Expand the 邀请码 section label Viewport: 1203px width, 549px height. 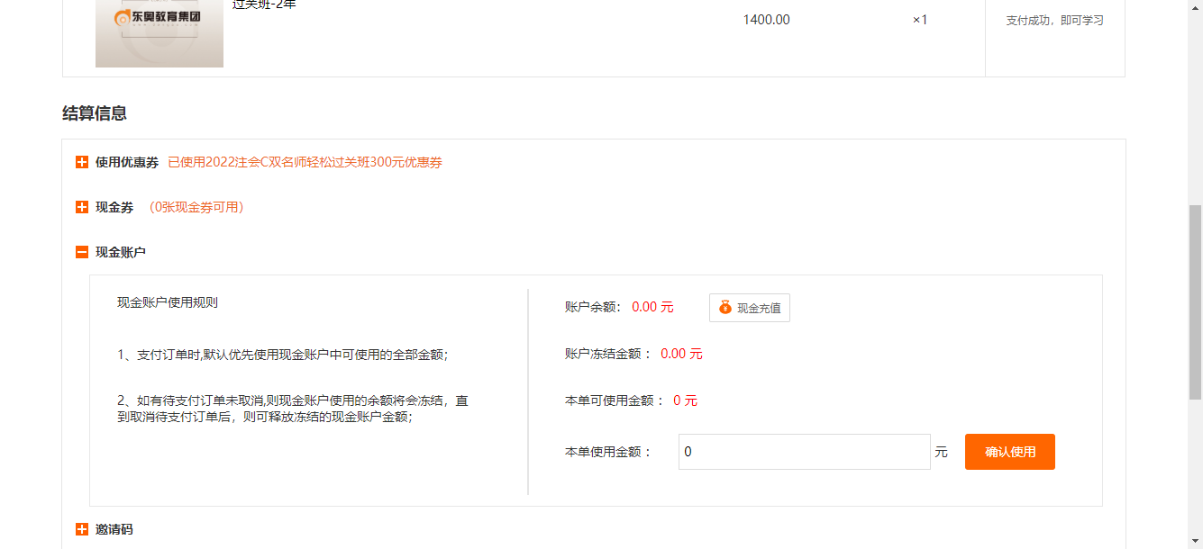[114, 530]
